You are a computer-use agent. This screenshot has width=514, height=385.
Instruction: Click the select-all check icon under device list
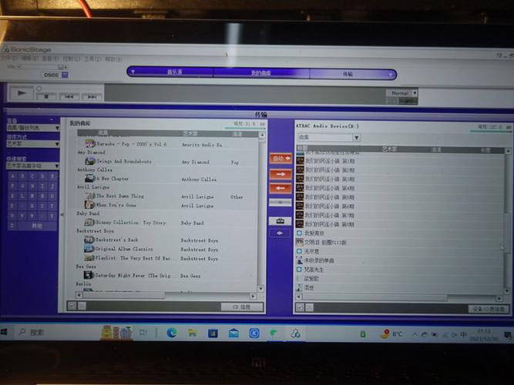[300, 307]
